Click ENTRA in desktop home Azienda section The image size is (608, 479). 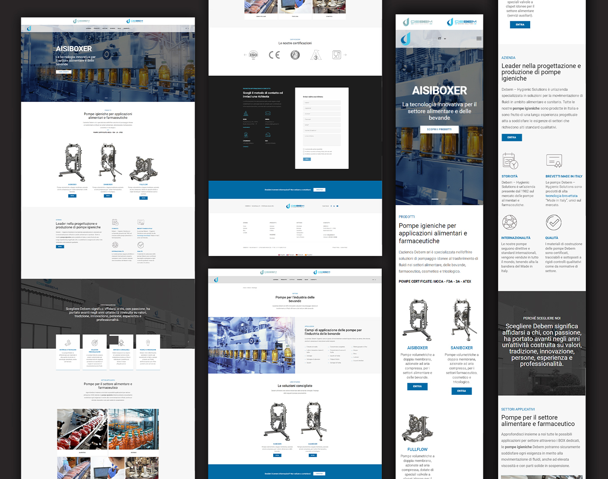(60, 246)
